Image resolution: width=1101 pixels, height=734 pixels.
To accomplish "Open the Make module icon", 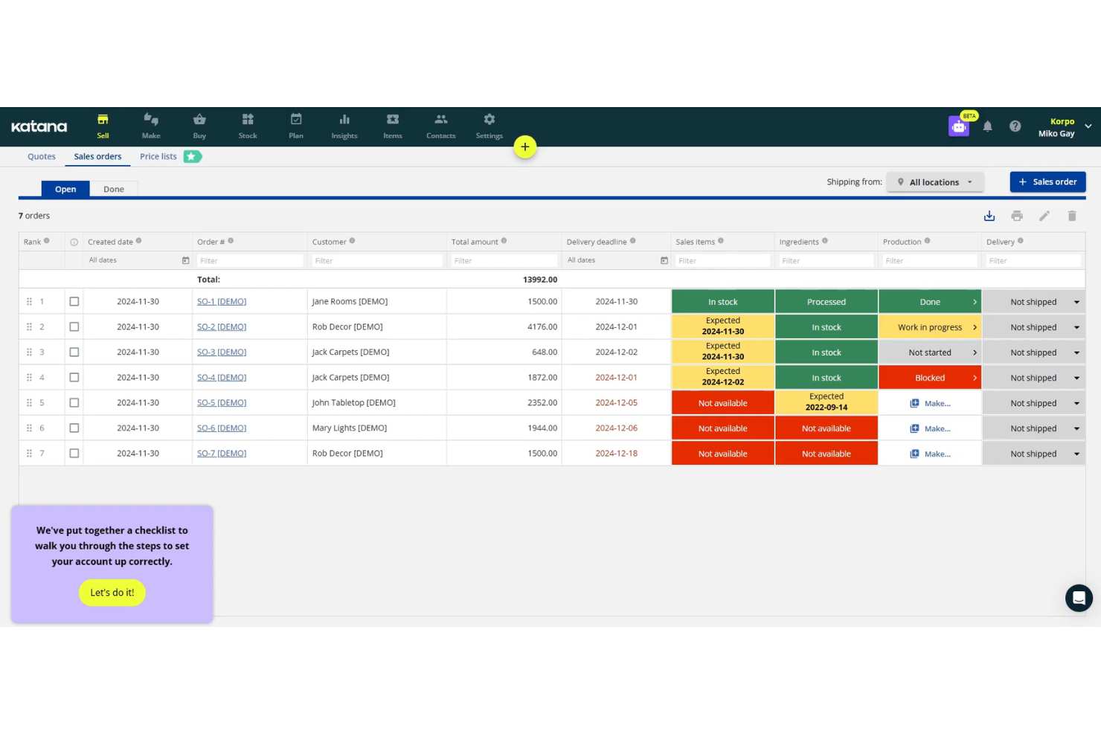I will click(151, 125).
